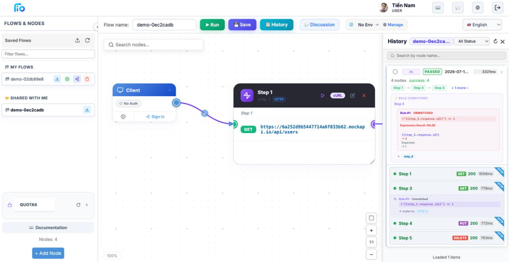Screen dimensions: 509x262
Task: Edit Step 1 with pencil icon
Action: 352,96
